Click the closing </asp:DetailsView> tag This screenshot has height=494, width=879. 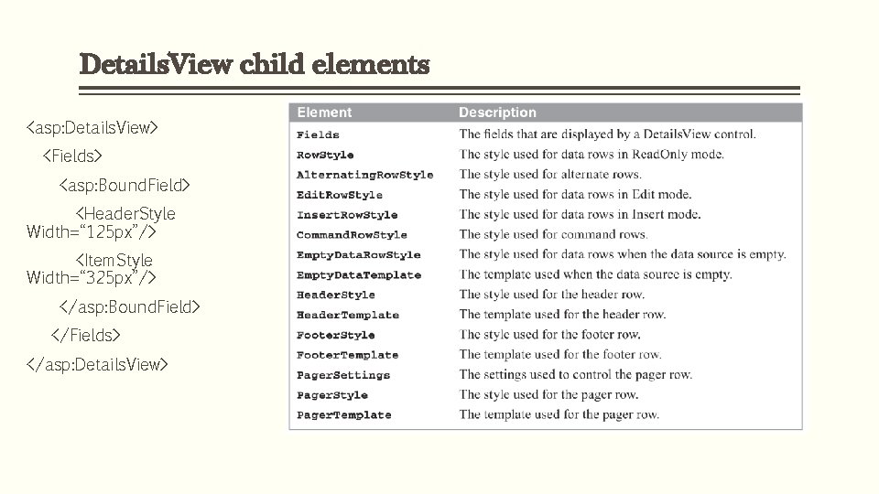pyautogui.click(x=97, y=364)
